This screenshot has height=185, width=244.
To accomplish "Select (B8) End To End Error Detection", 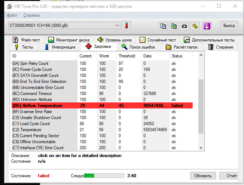I will 102,82.
